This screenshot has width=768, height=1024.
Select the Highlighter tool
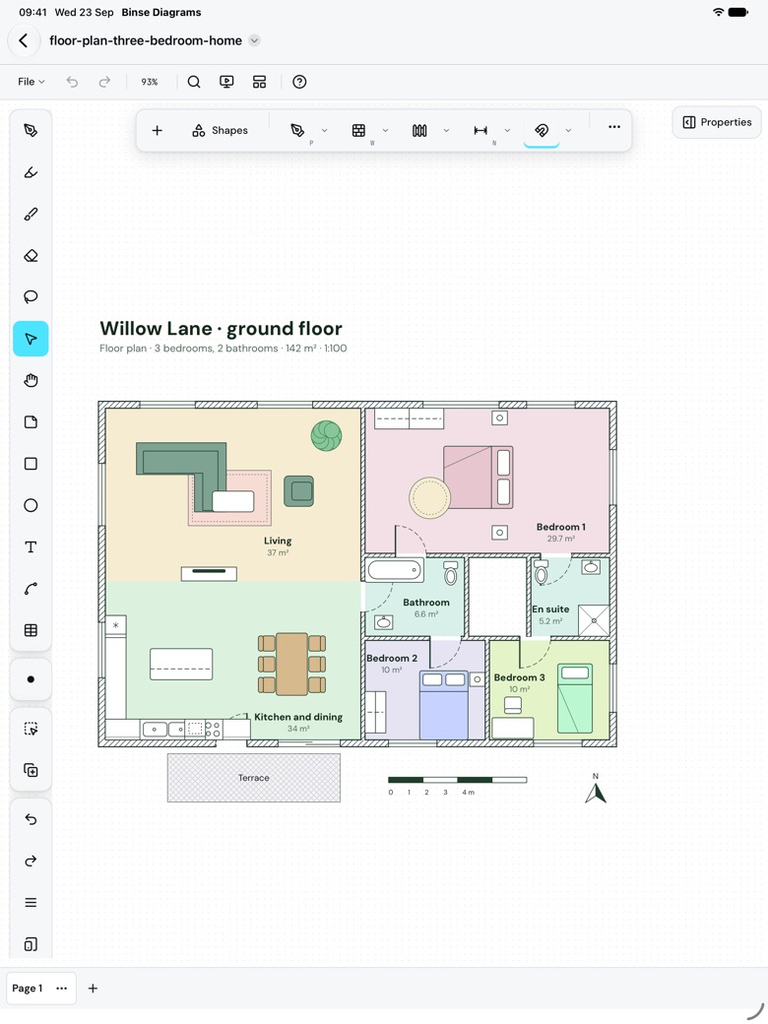pos(31,172)
